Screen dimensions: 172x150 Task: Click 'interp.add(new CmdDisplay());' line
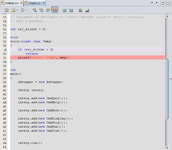pyautogui.click(x=45, y=118)
